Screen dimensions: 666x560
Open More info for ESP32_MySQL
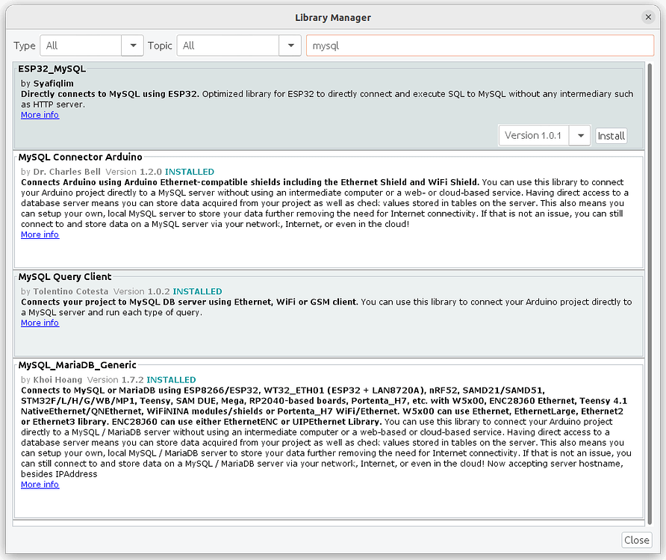pos(40,114)
